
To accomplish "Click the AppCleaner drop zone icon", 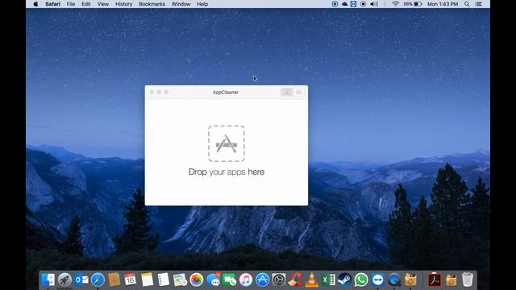I will click(x=227, y=143).
